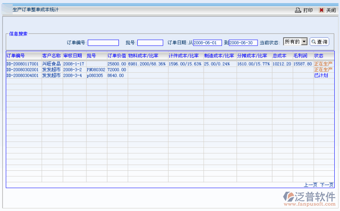Click the 毛利润 column header
This screenshot has height=211, width=340.
click(301, 56)
